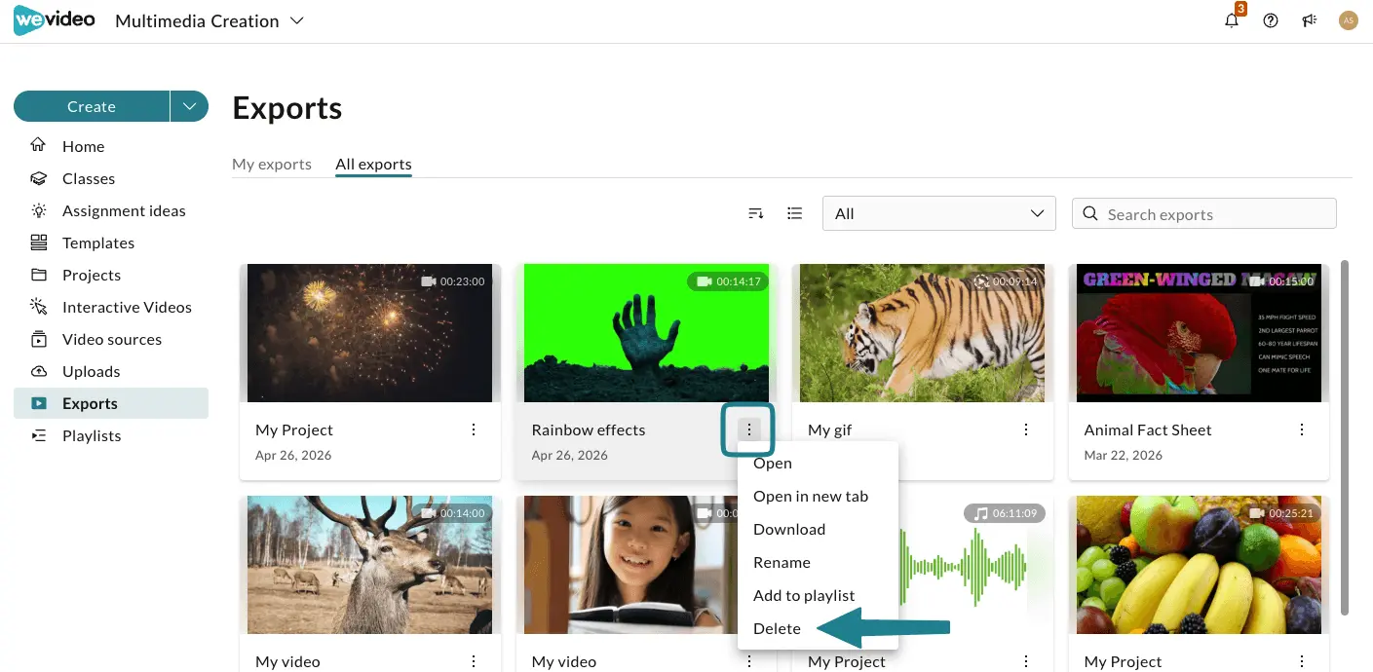Open Interactive Videos in the sidebar

tap(111, 307)
